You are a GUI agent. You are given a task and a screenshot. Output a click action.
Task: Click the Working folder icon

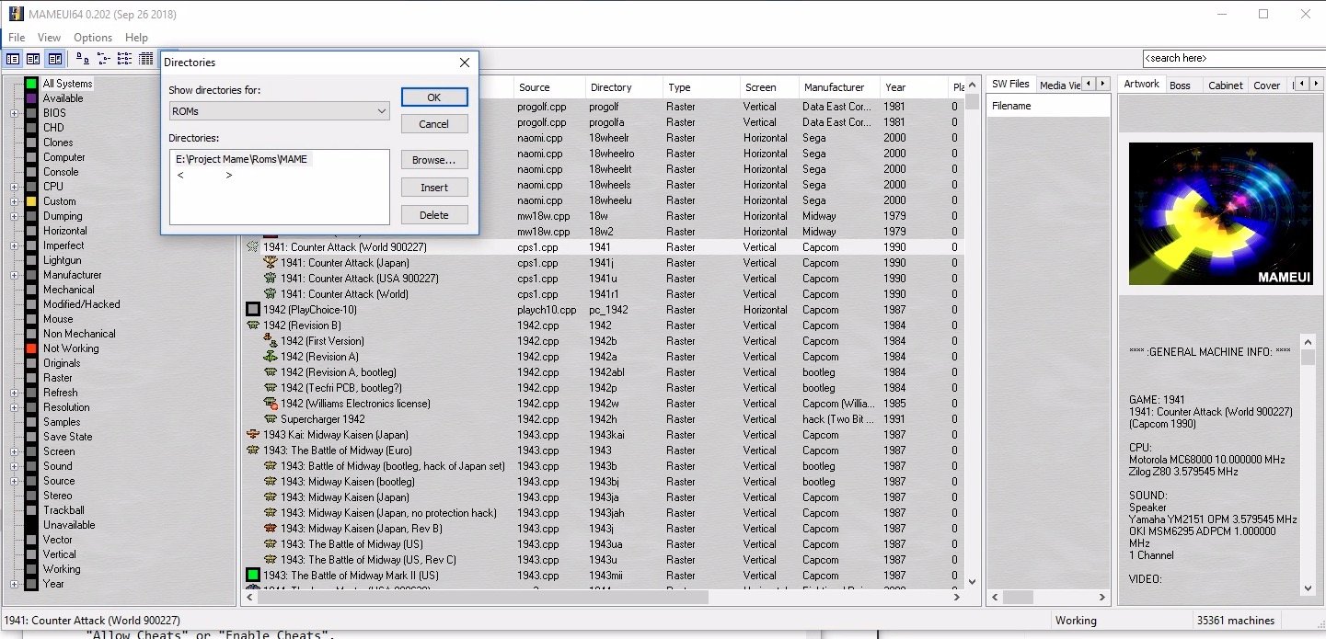31,569
